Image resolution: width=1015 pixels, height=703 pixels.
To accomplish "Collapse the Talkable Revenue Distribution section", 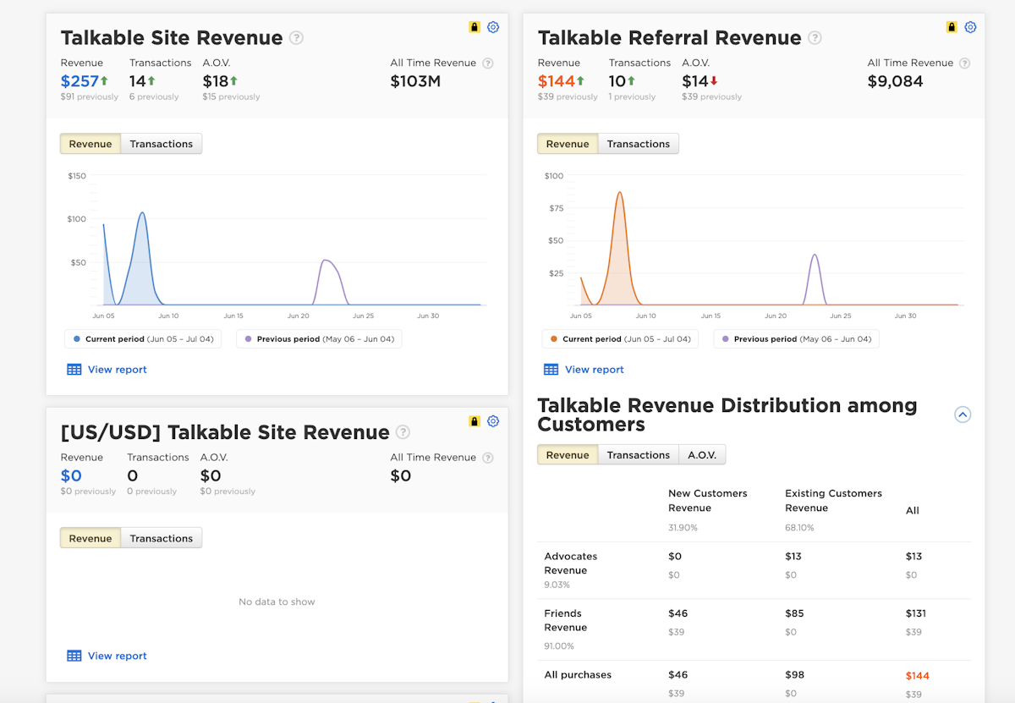I will 963,415.
